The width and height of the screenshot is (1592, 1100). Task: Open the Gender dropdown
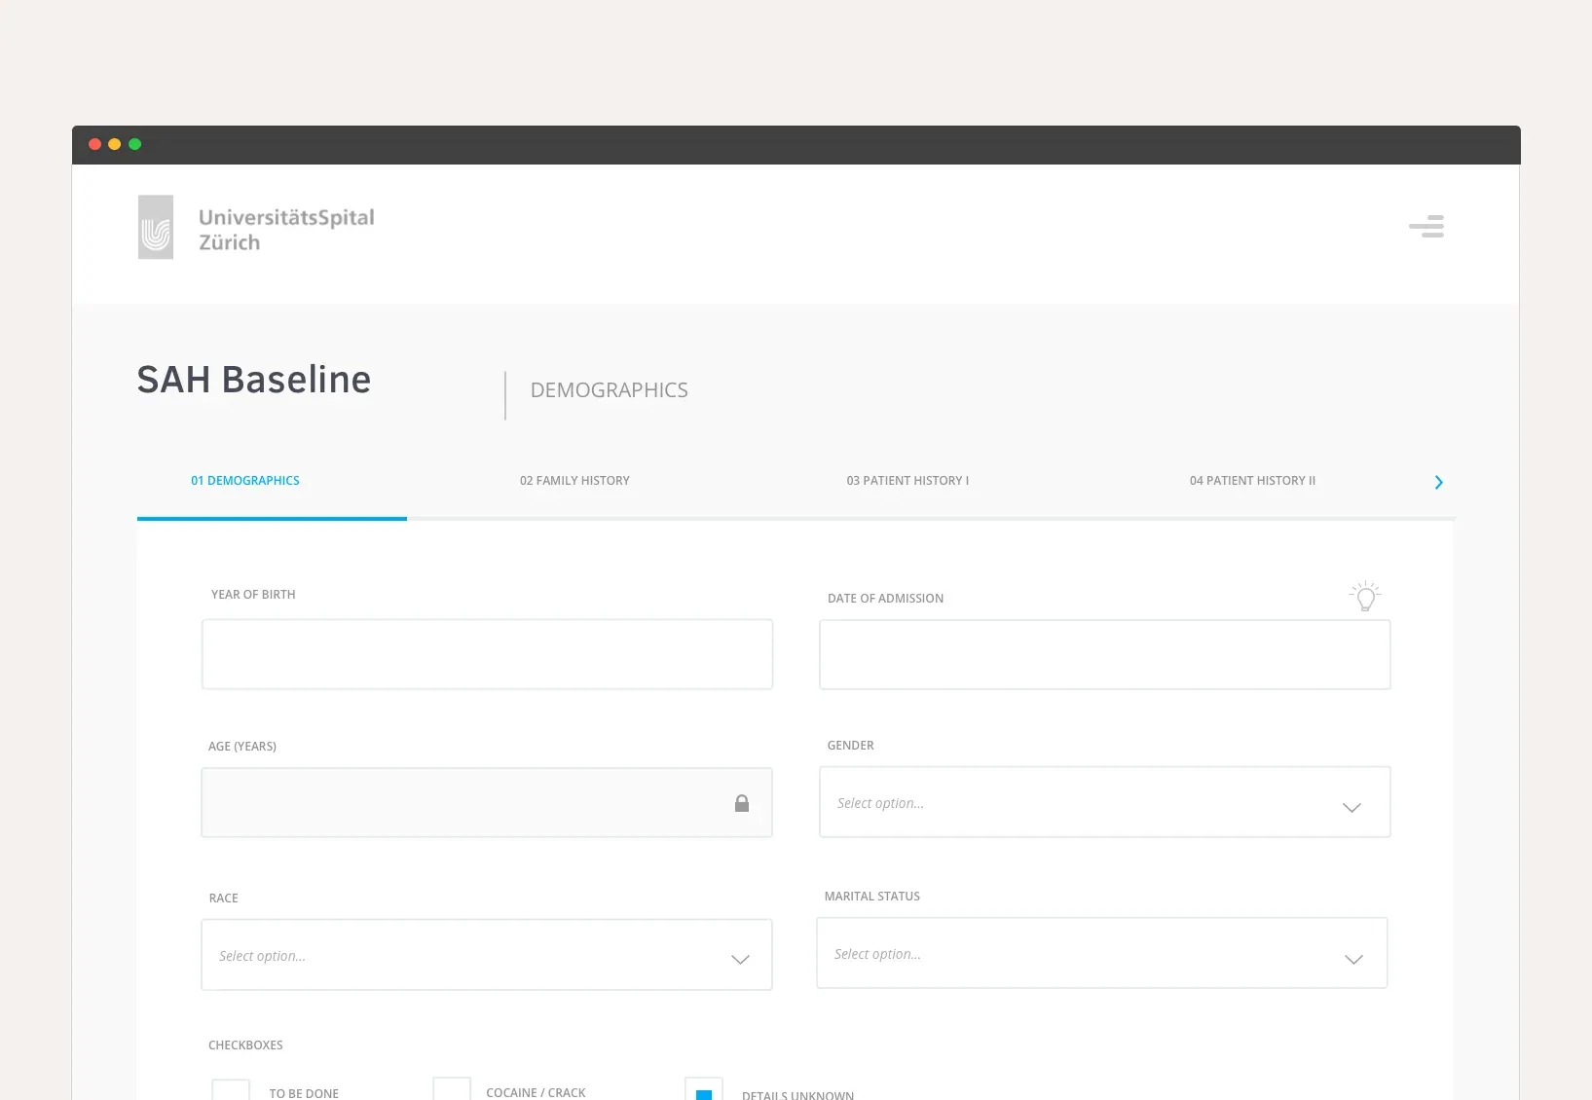click(x=1104, y=803)
